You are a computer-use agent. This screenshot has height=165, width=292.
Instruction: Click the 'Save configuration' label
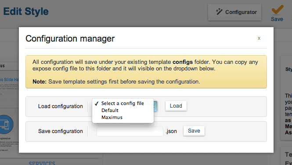(60, 131)
